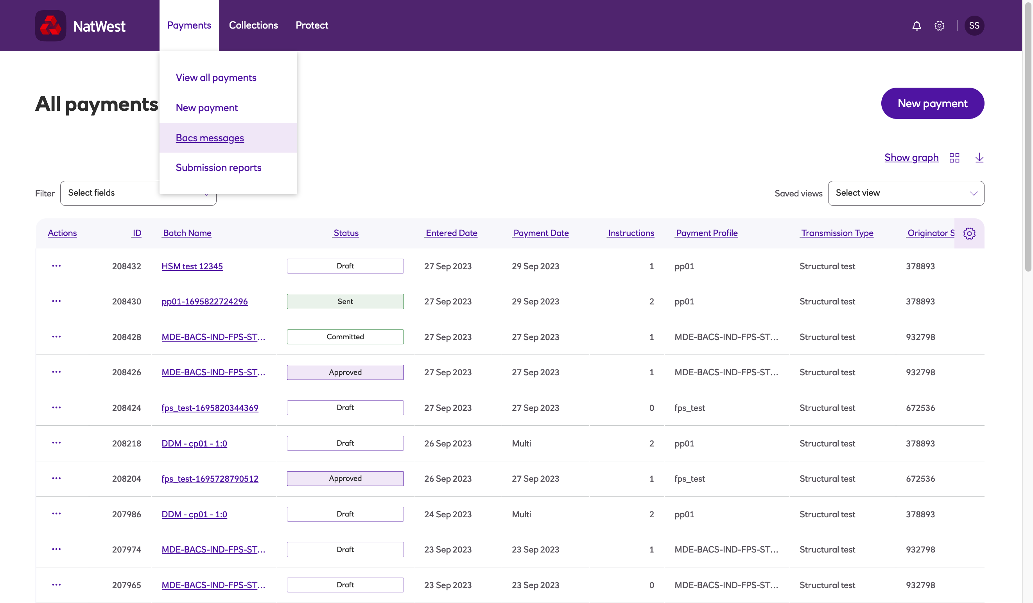The image size is (1033, 603).
Task: Click the page vertical scrollbar
Action: click(x=1028, y=136)
